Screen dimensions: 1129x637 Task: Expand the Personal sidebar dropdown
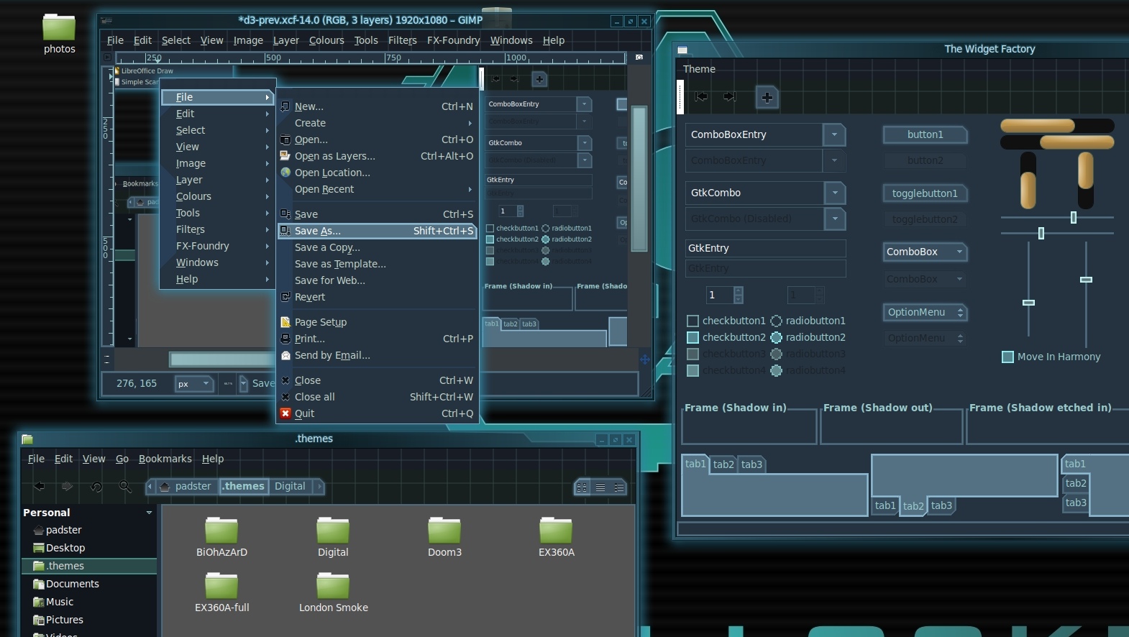(x=149, y=513)
